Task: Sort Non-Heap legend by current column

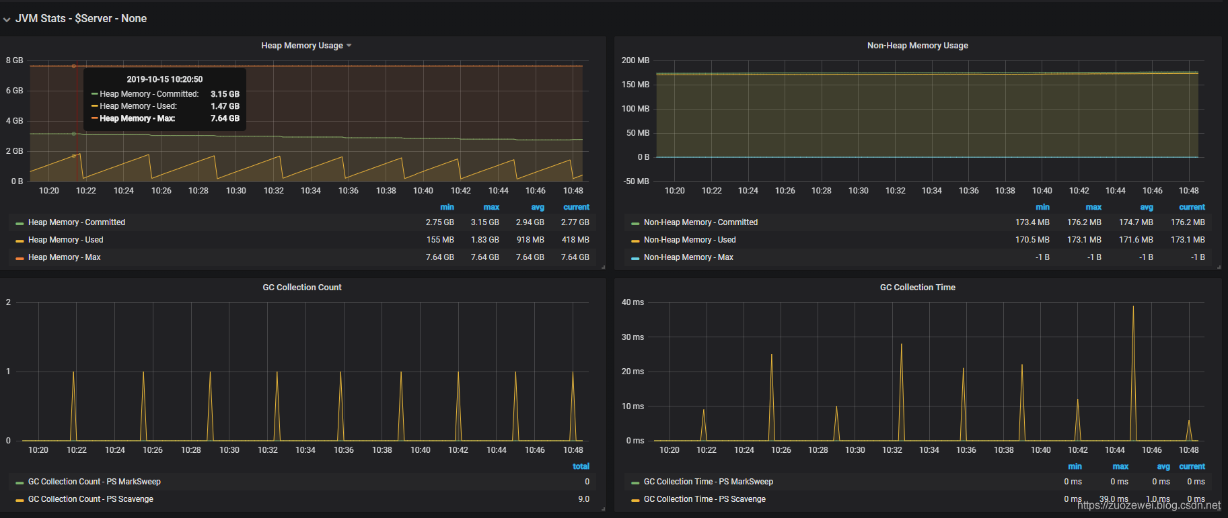Action: pyautogui.click(x=1192, y=207)
